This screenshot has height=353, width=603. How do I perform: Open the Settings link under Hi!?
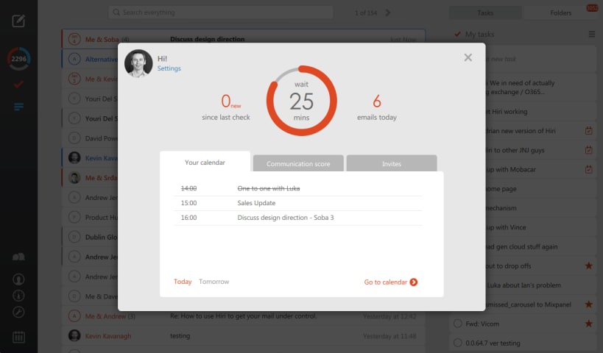169,68
